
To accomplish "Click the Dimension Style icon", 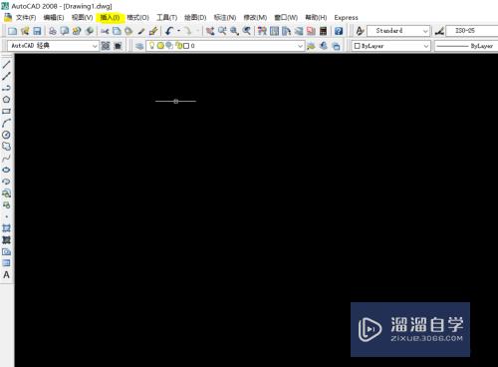I will (439, 31).
